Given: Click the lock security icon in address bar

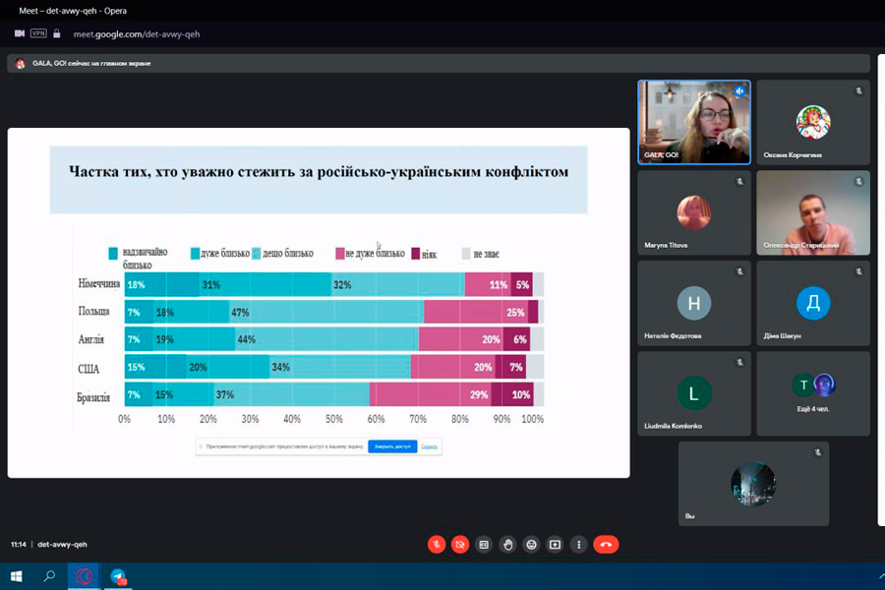Looking at the screenshot, I should [x=56, y=33].
